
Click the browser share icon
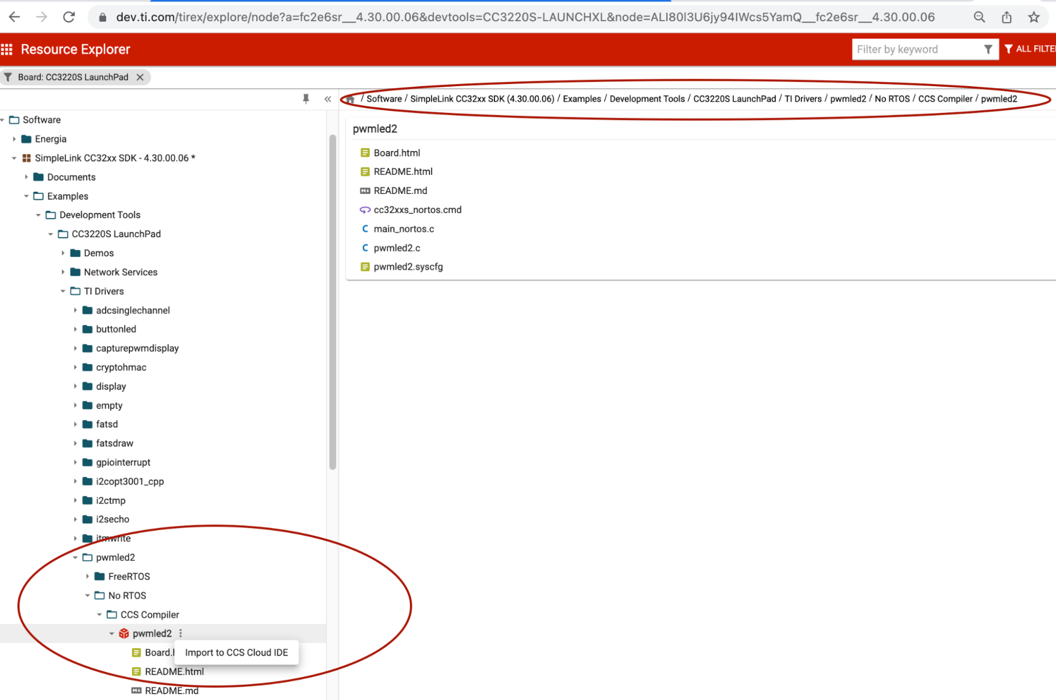1006,17
